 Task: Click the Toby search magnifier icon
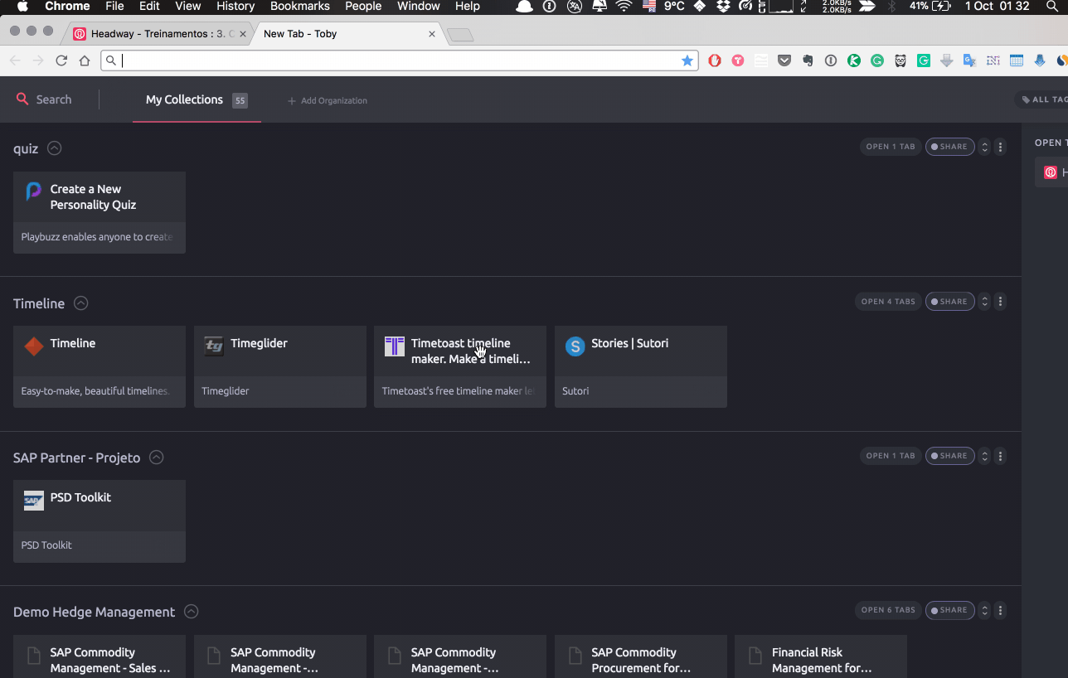tap(22, 99)
